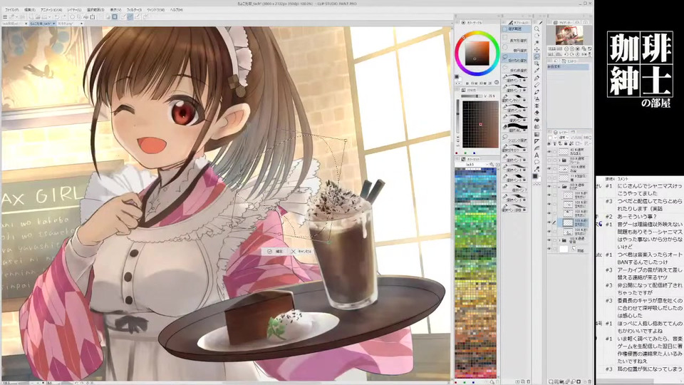Click the Save icon in command bar

click(x=44, y=17)
